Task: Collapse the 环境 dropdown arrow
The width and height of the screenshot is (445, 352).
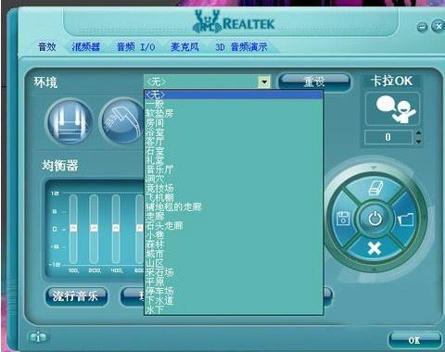Action: 264,82
